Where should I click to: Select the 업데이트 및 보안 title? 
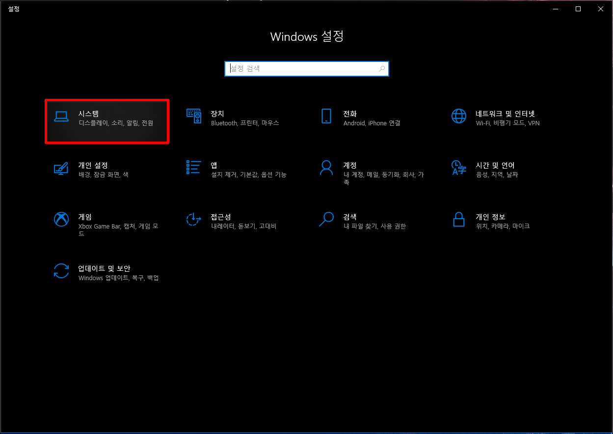[104, 268]
